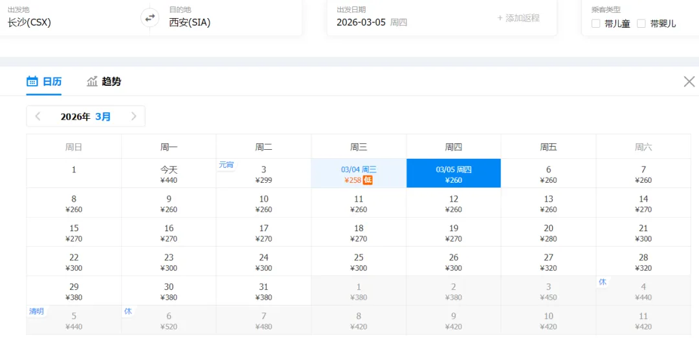Pick March 30 date cell
The height and width of the screenshot is (341, 699).
click(x=169, y=291)
